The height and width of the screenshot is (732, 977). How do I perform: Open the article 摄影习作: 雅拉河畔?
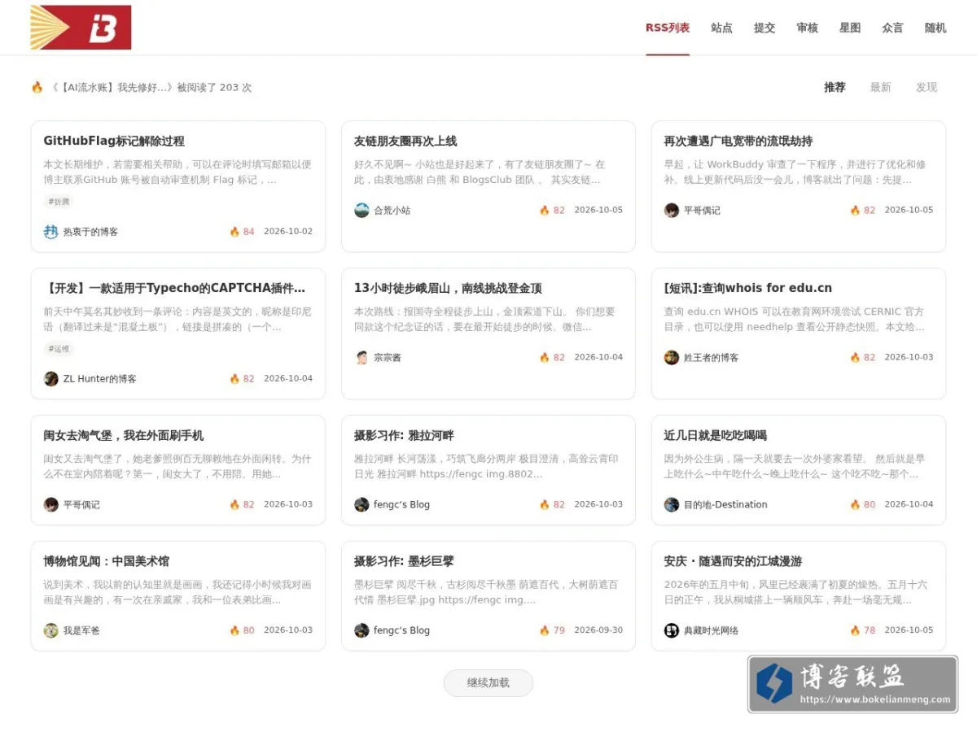(404, 435)
